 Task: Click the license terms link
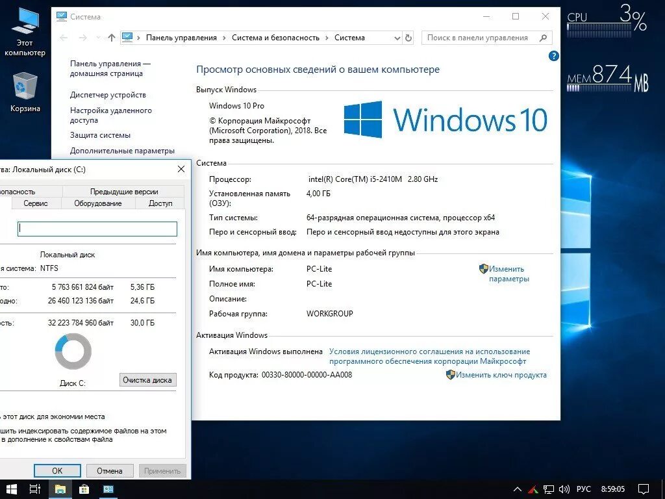tap(429, 357)
